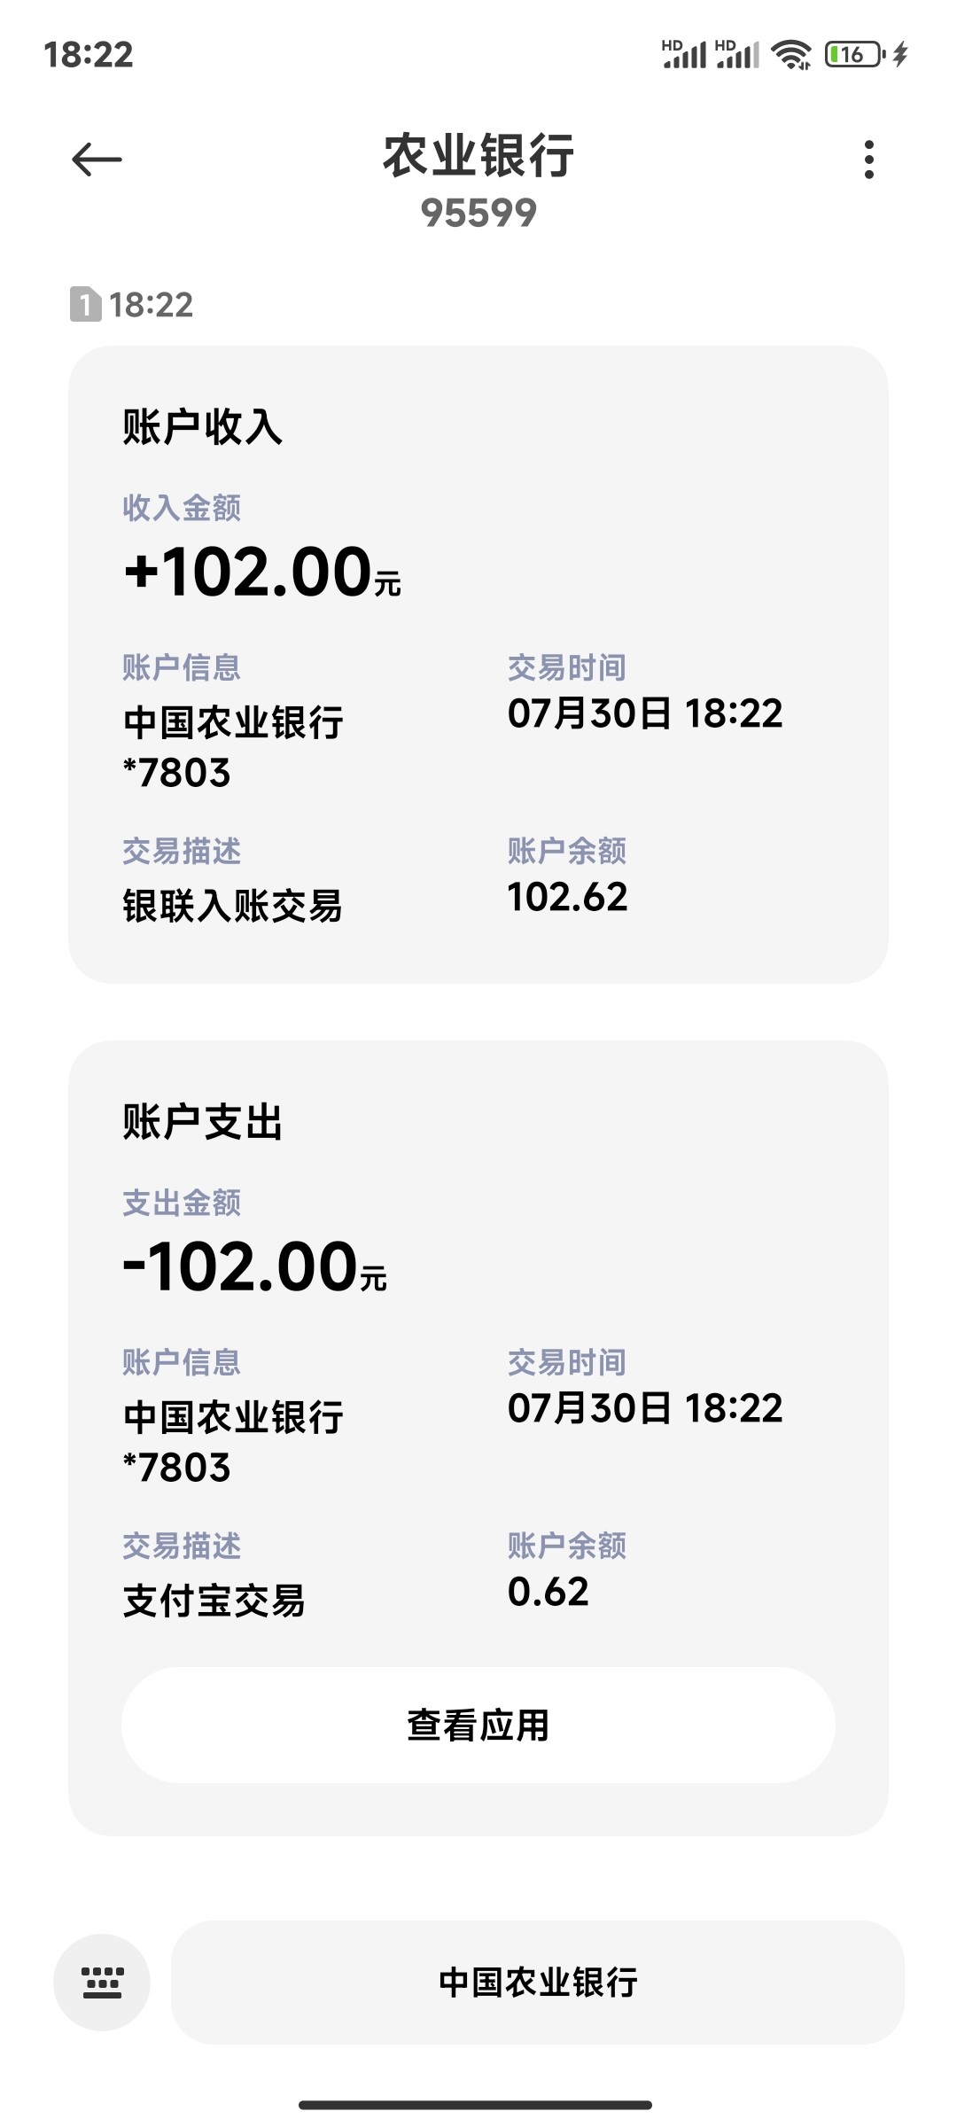Tap the 农业银行 conversation title

click(478, 157)
